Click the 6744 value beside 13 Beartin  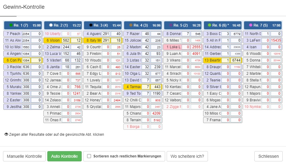coord(236,60)
